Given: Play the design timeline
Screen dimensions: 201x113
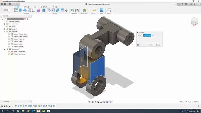Looking at the screenshot, I should click(x=7, y=106).
